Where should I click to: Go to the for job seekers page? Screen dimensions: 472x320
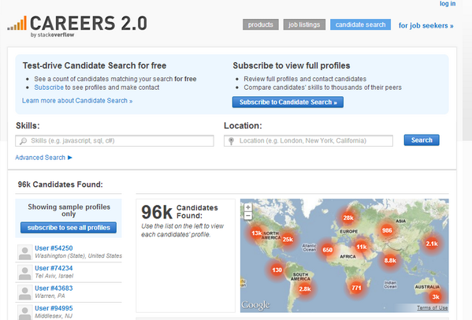(x=426, y=25)
